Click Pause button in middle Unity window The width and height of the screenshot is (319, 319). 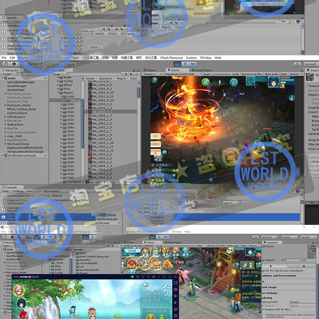tap(185, 64)
